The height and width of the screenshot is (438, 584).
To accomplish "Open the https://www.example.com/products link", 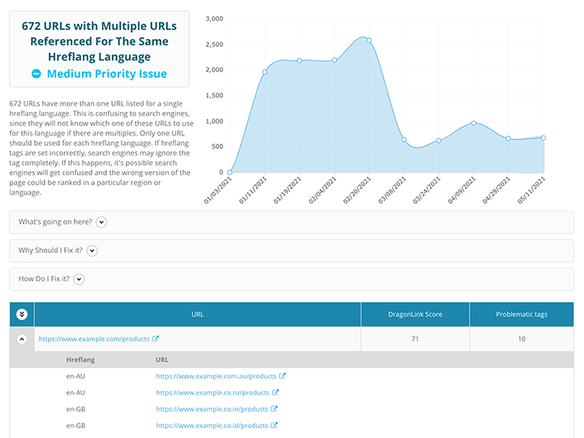I will click(x=93, y=339).
